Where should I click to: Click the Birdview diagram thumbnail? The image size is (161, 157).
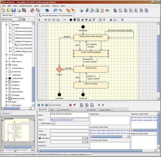(17, 130)
